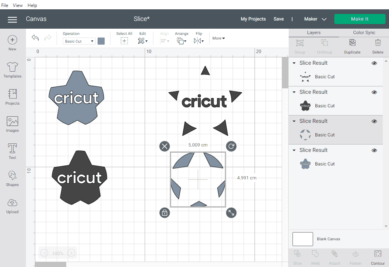Screen dimensions: 389x267
Task: Open Projects in the left sidebar
Action: (12, 97)
